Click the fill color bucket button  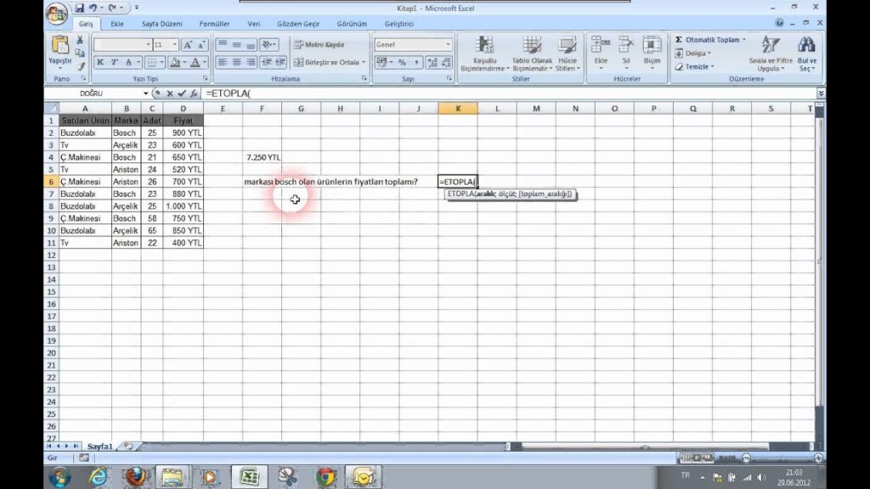(175, 62)
